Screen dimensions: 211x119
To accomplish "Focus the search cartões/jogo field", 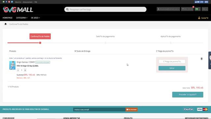I will click(x=105, y=10).
